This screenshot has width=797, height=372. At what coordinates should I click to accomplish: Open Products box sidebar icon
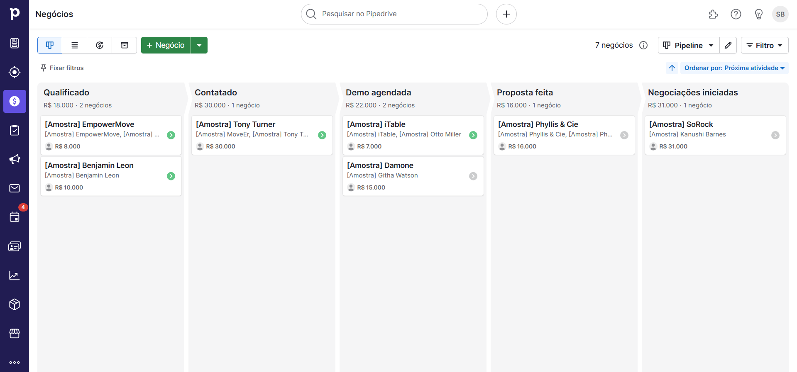pyautogui.click(x=15, y=304)
